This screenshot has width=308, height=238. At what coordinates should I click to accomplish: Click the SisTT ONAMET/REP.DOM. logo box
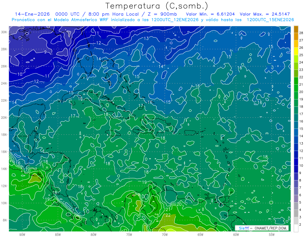point(262,228)
